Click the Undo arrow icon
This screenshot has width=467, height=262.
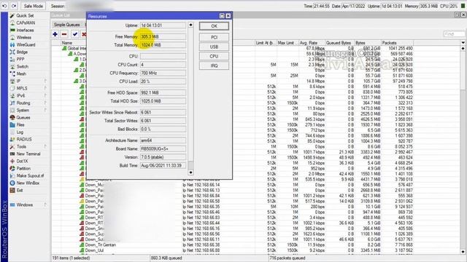5,6
